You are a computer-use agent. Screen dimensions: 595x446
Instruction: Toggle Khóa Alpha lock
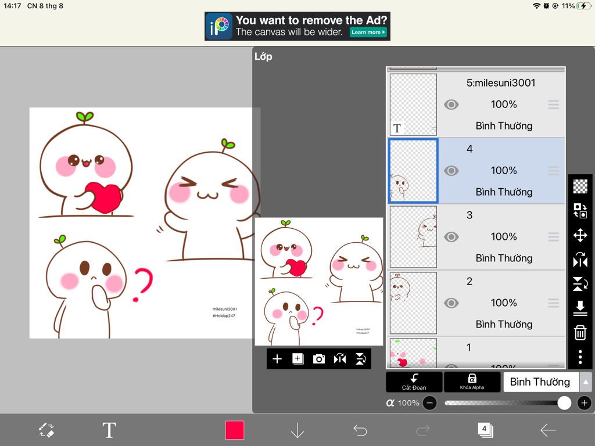(x=472, y=382)
